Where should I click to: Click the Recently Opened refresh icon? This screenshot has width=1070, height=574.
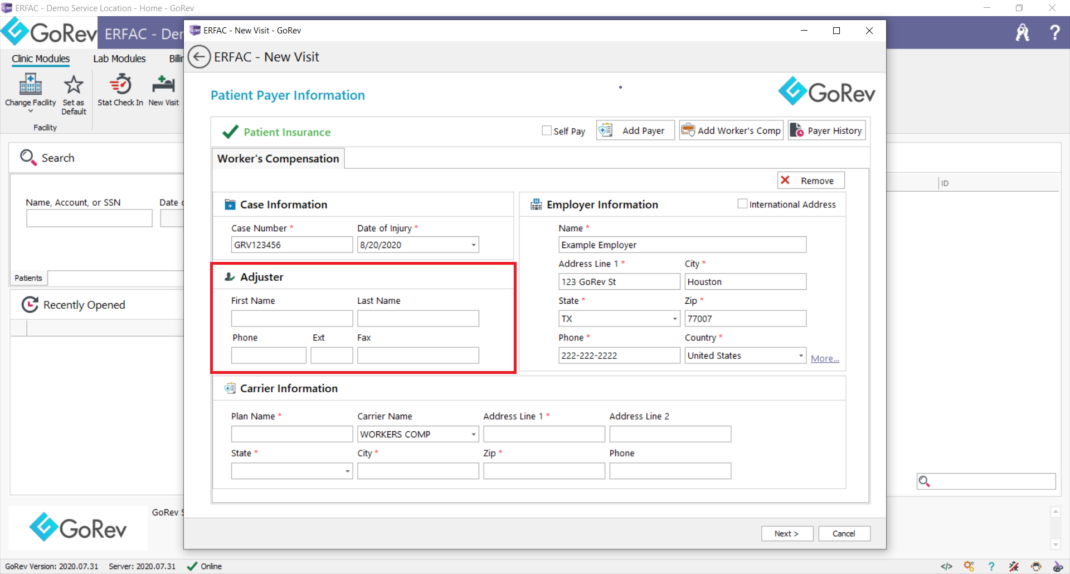[30, 304]
